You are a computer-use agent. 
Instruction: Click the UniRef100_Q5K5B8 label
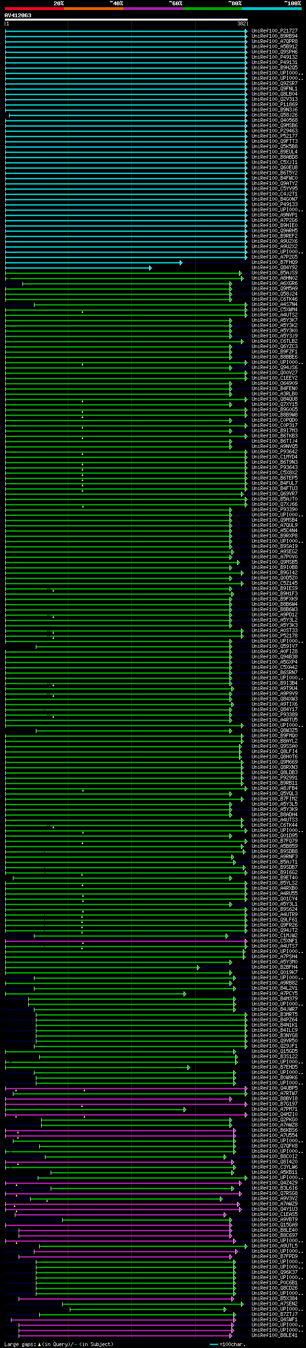(x=274, y=146)
